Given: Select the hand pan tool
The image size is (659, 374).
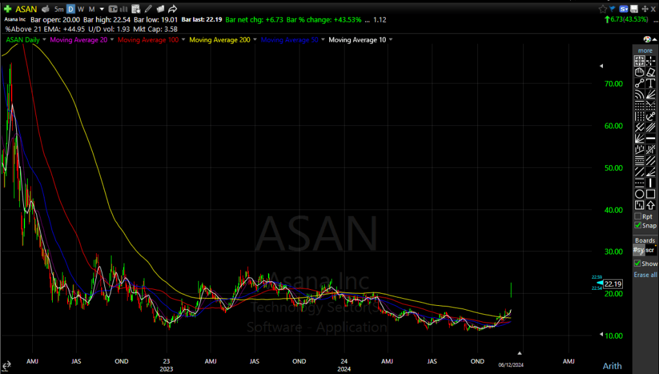Looking at the screenshot, I should tap(640, 72).
